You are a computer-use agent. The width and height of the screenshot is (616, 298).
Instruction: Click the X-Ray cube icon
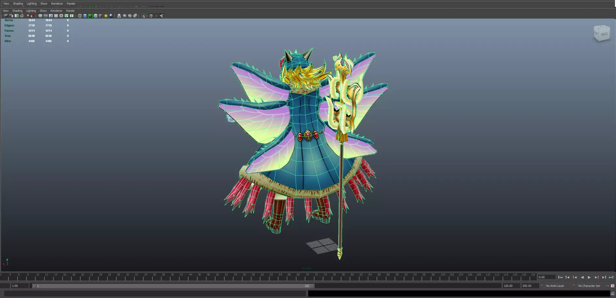151,16
